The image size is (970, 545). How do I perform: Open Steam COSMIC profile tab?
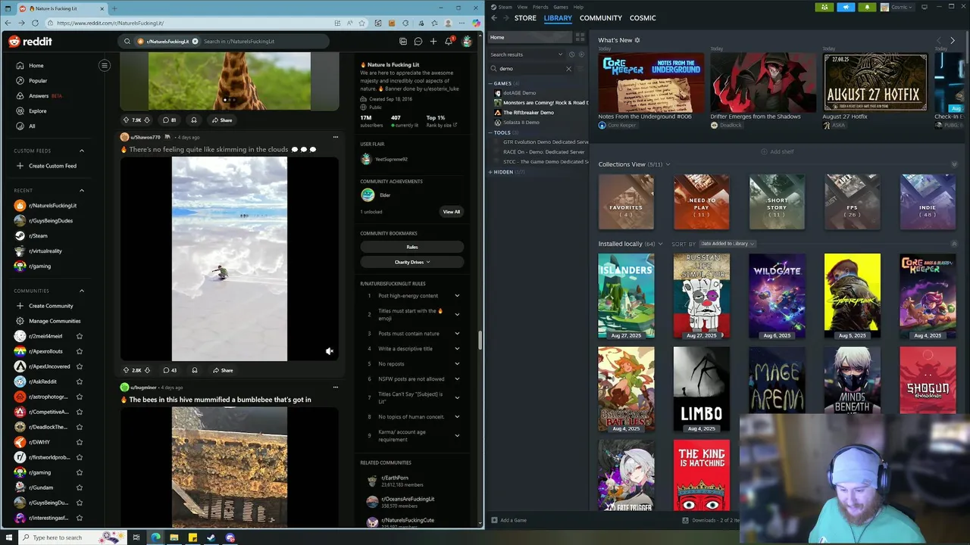coord(643,18)
